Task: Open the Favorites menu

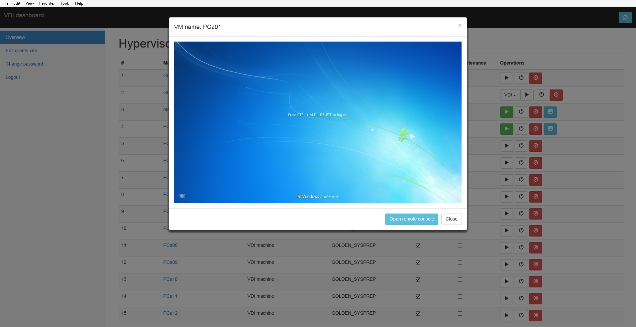Action: pos(47,3)
